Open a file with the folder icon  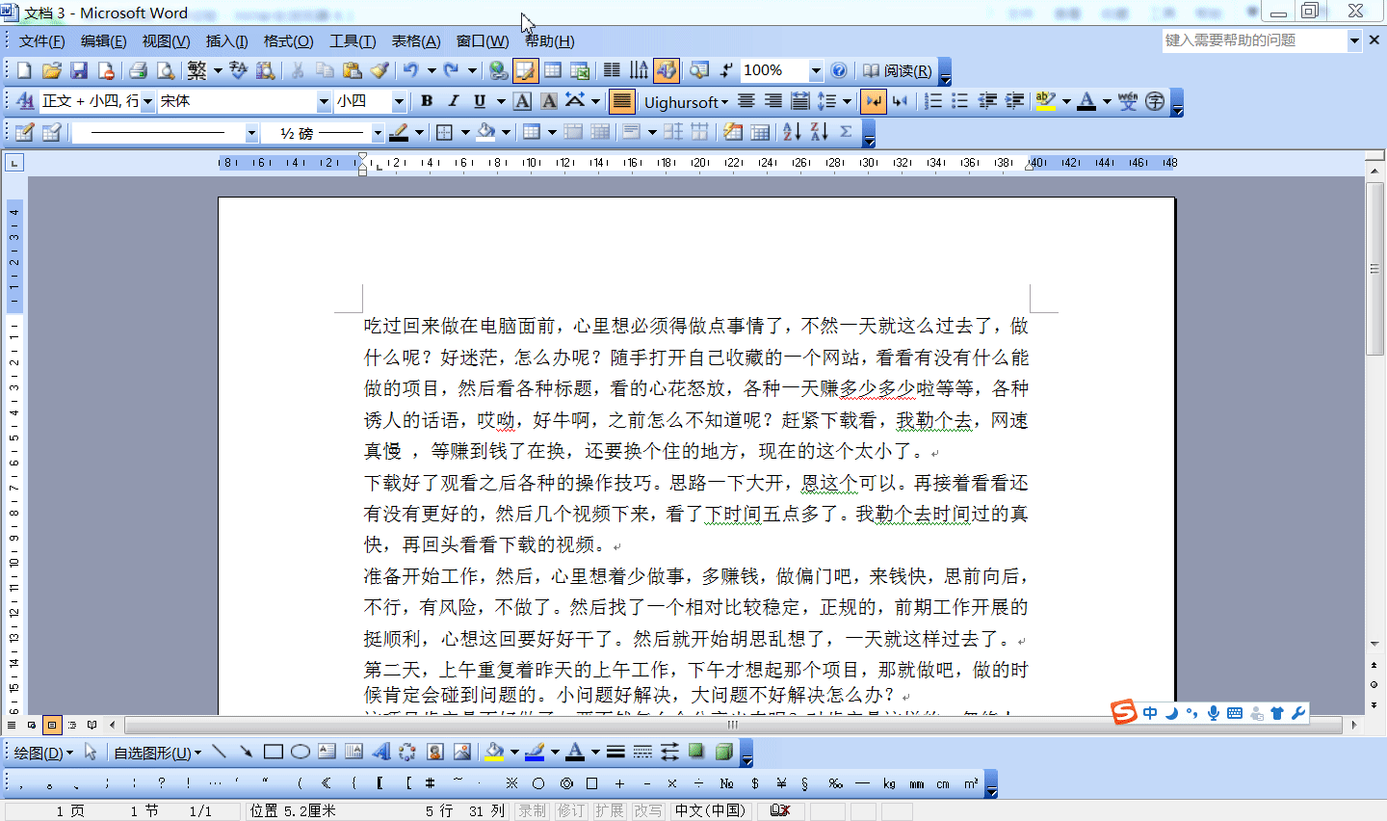pos(52,70)
